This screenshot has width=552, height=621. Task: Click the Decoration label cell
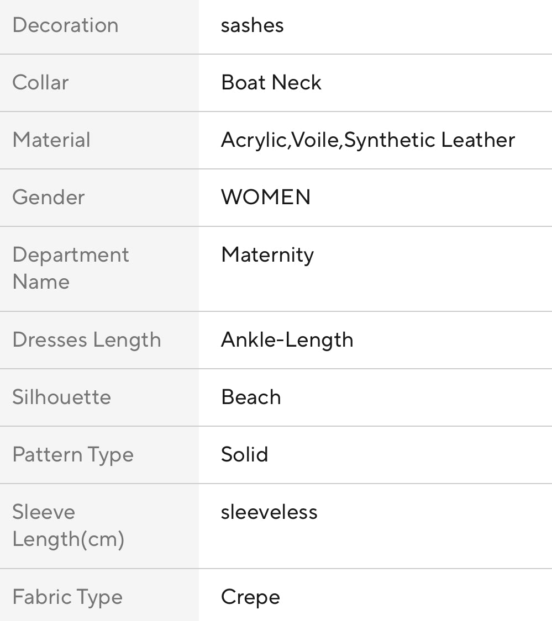65,25
